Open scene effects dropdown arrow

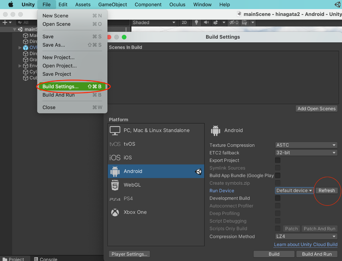coord(224,22)
